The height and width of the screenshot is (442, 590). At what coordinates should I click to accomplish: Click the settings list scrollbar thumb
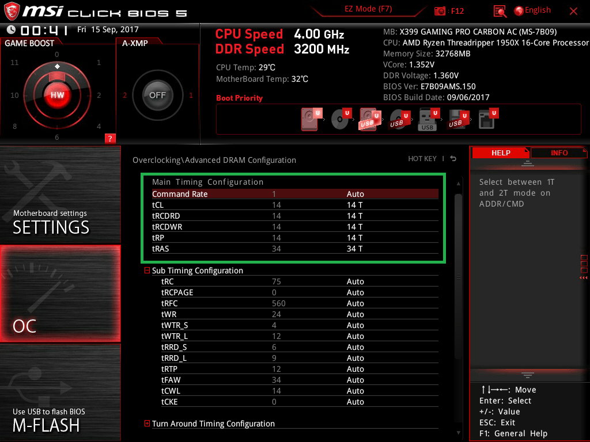coord(458,276)
